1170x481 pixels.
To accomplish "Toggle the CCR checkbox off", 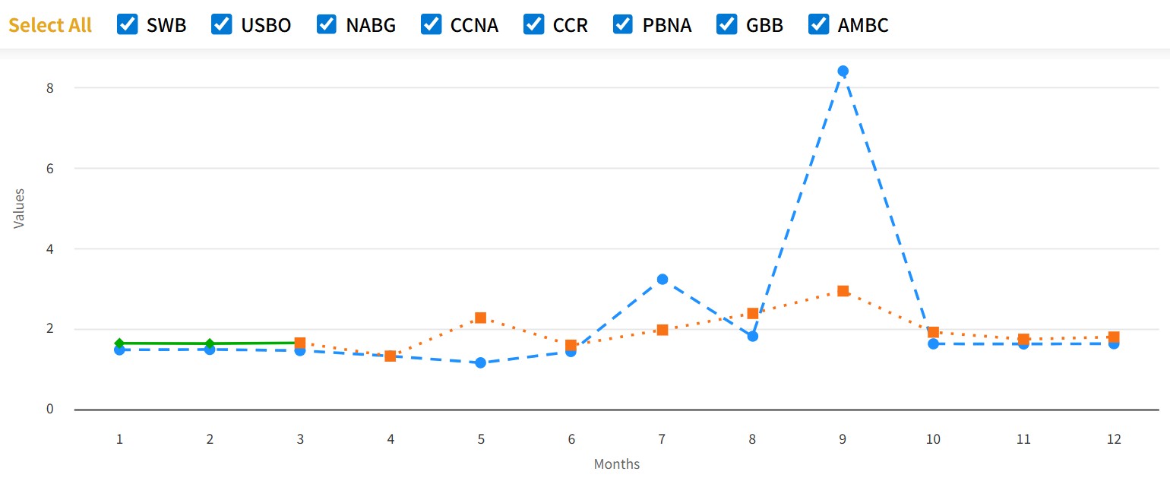I will (x=533, y=25).
